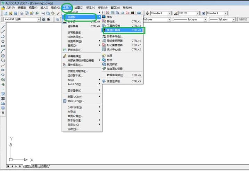Click the Workspace Settings icon
The image size is (249, 171).
43,19
